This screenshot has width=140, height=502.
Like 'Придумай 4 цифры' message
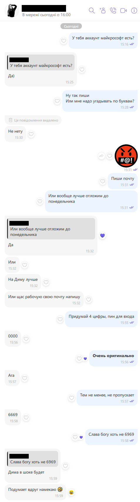60,319
